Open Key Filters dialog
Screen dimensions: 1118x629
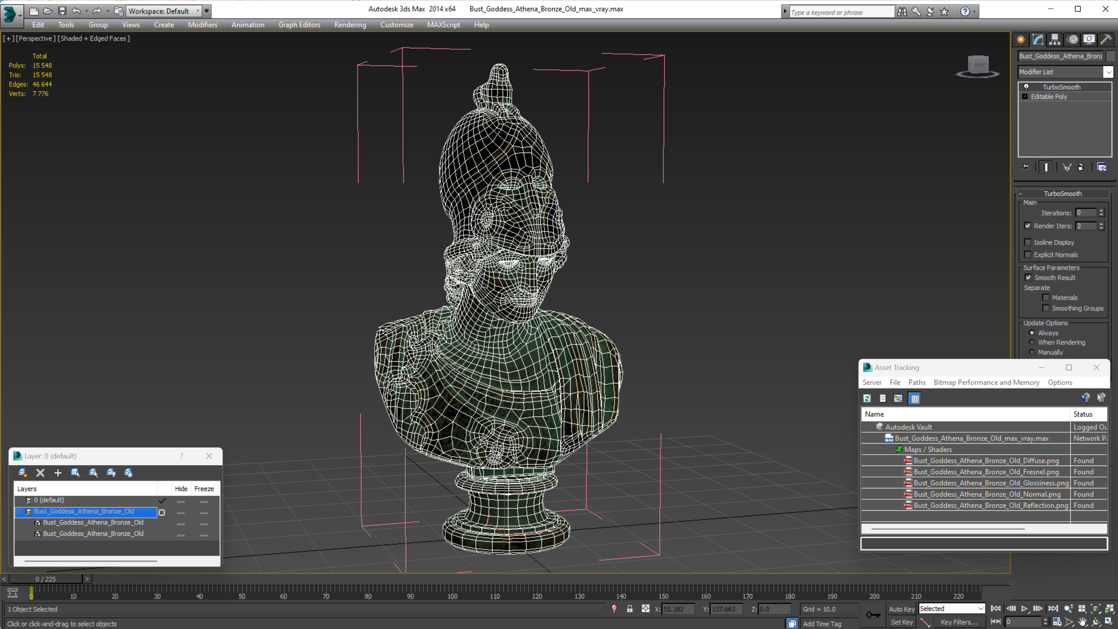pyautogui.click(x=959, y=622)
